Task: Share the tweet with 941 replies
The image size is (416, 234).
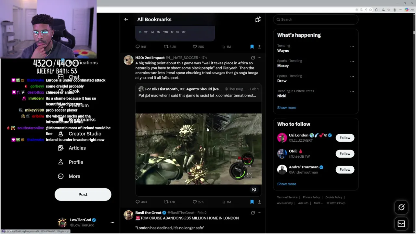Action: (259, 47)
